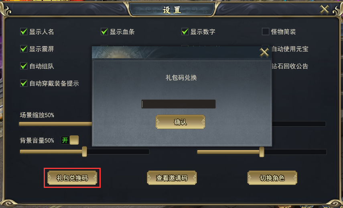Viewport: 343px width, 208px height.
Task: Uncheck the 显示震屏 option
Action: pos(24,49)
